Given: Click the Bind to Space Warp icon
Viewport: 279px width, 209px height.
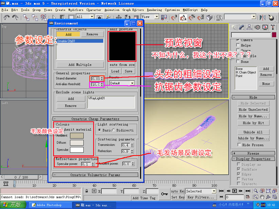Looking at the screenshot, I should pyautogui.click(x=43, y=17).
